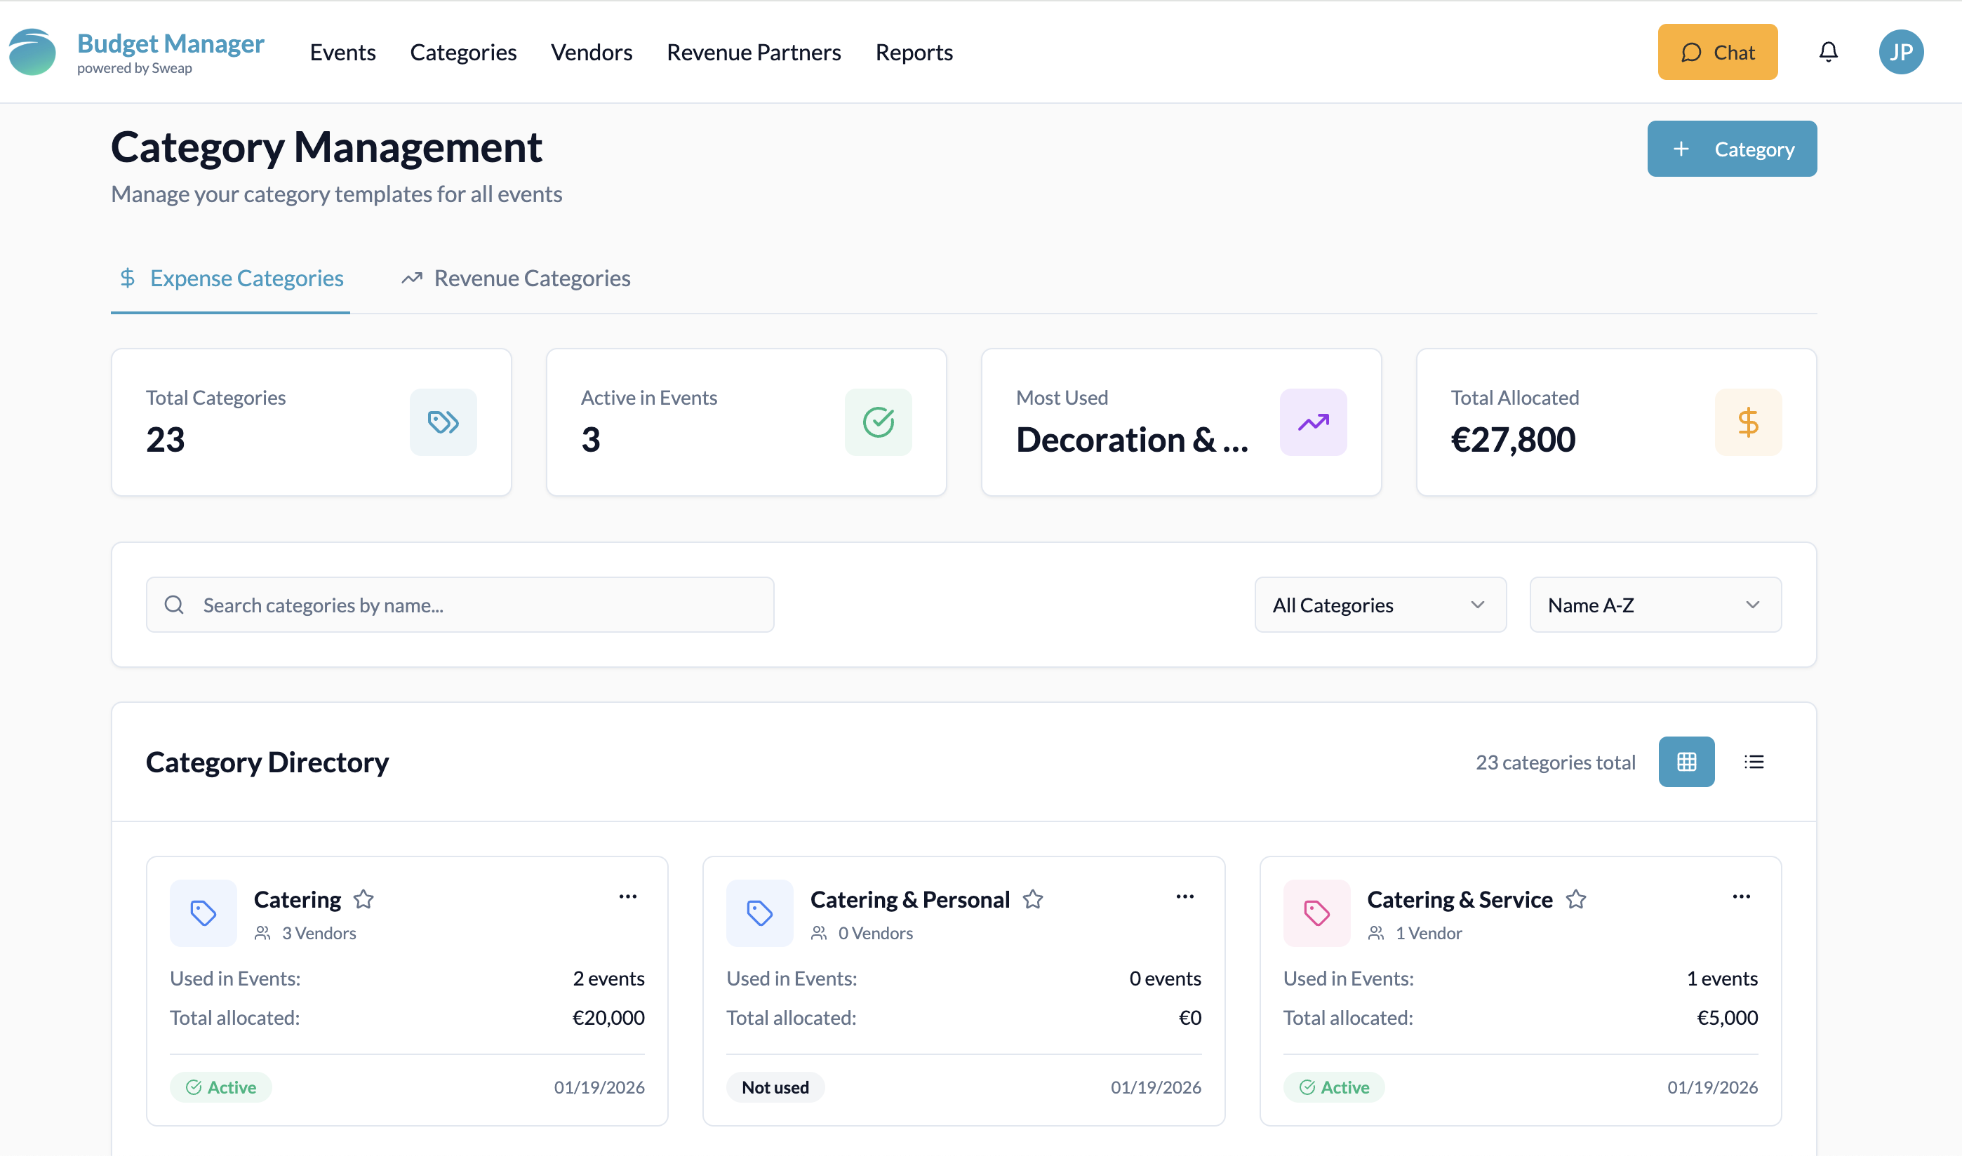Screen dimensions: 1962x1156
Task: Click the Budget Manager logo
Action: pos(33,52)
